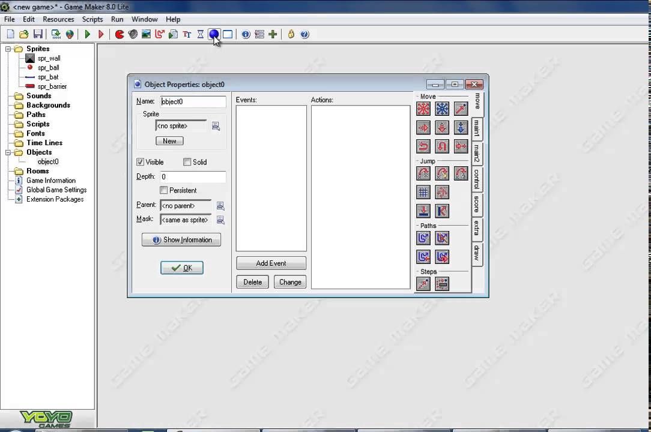Screen dimensions: 651x432
Task: Click the New sprite button
Action: (x=169, y=140)
